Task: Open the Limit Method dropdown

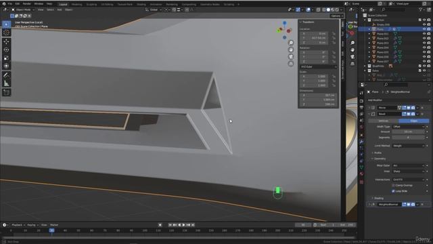Action: coord(408,146)
